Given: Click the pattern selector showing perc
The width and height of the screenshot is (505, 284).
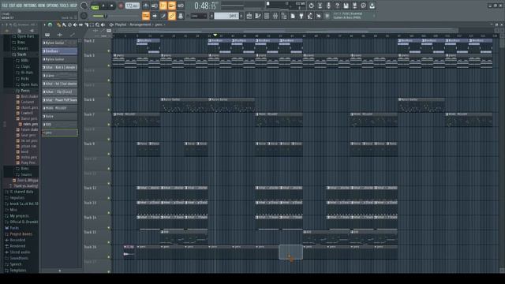Looking at the screenshot, I should tap(226, 16).
